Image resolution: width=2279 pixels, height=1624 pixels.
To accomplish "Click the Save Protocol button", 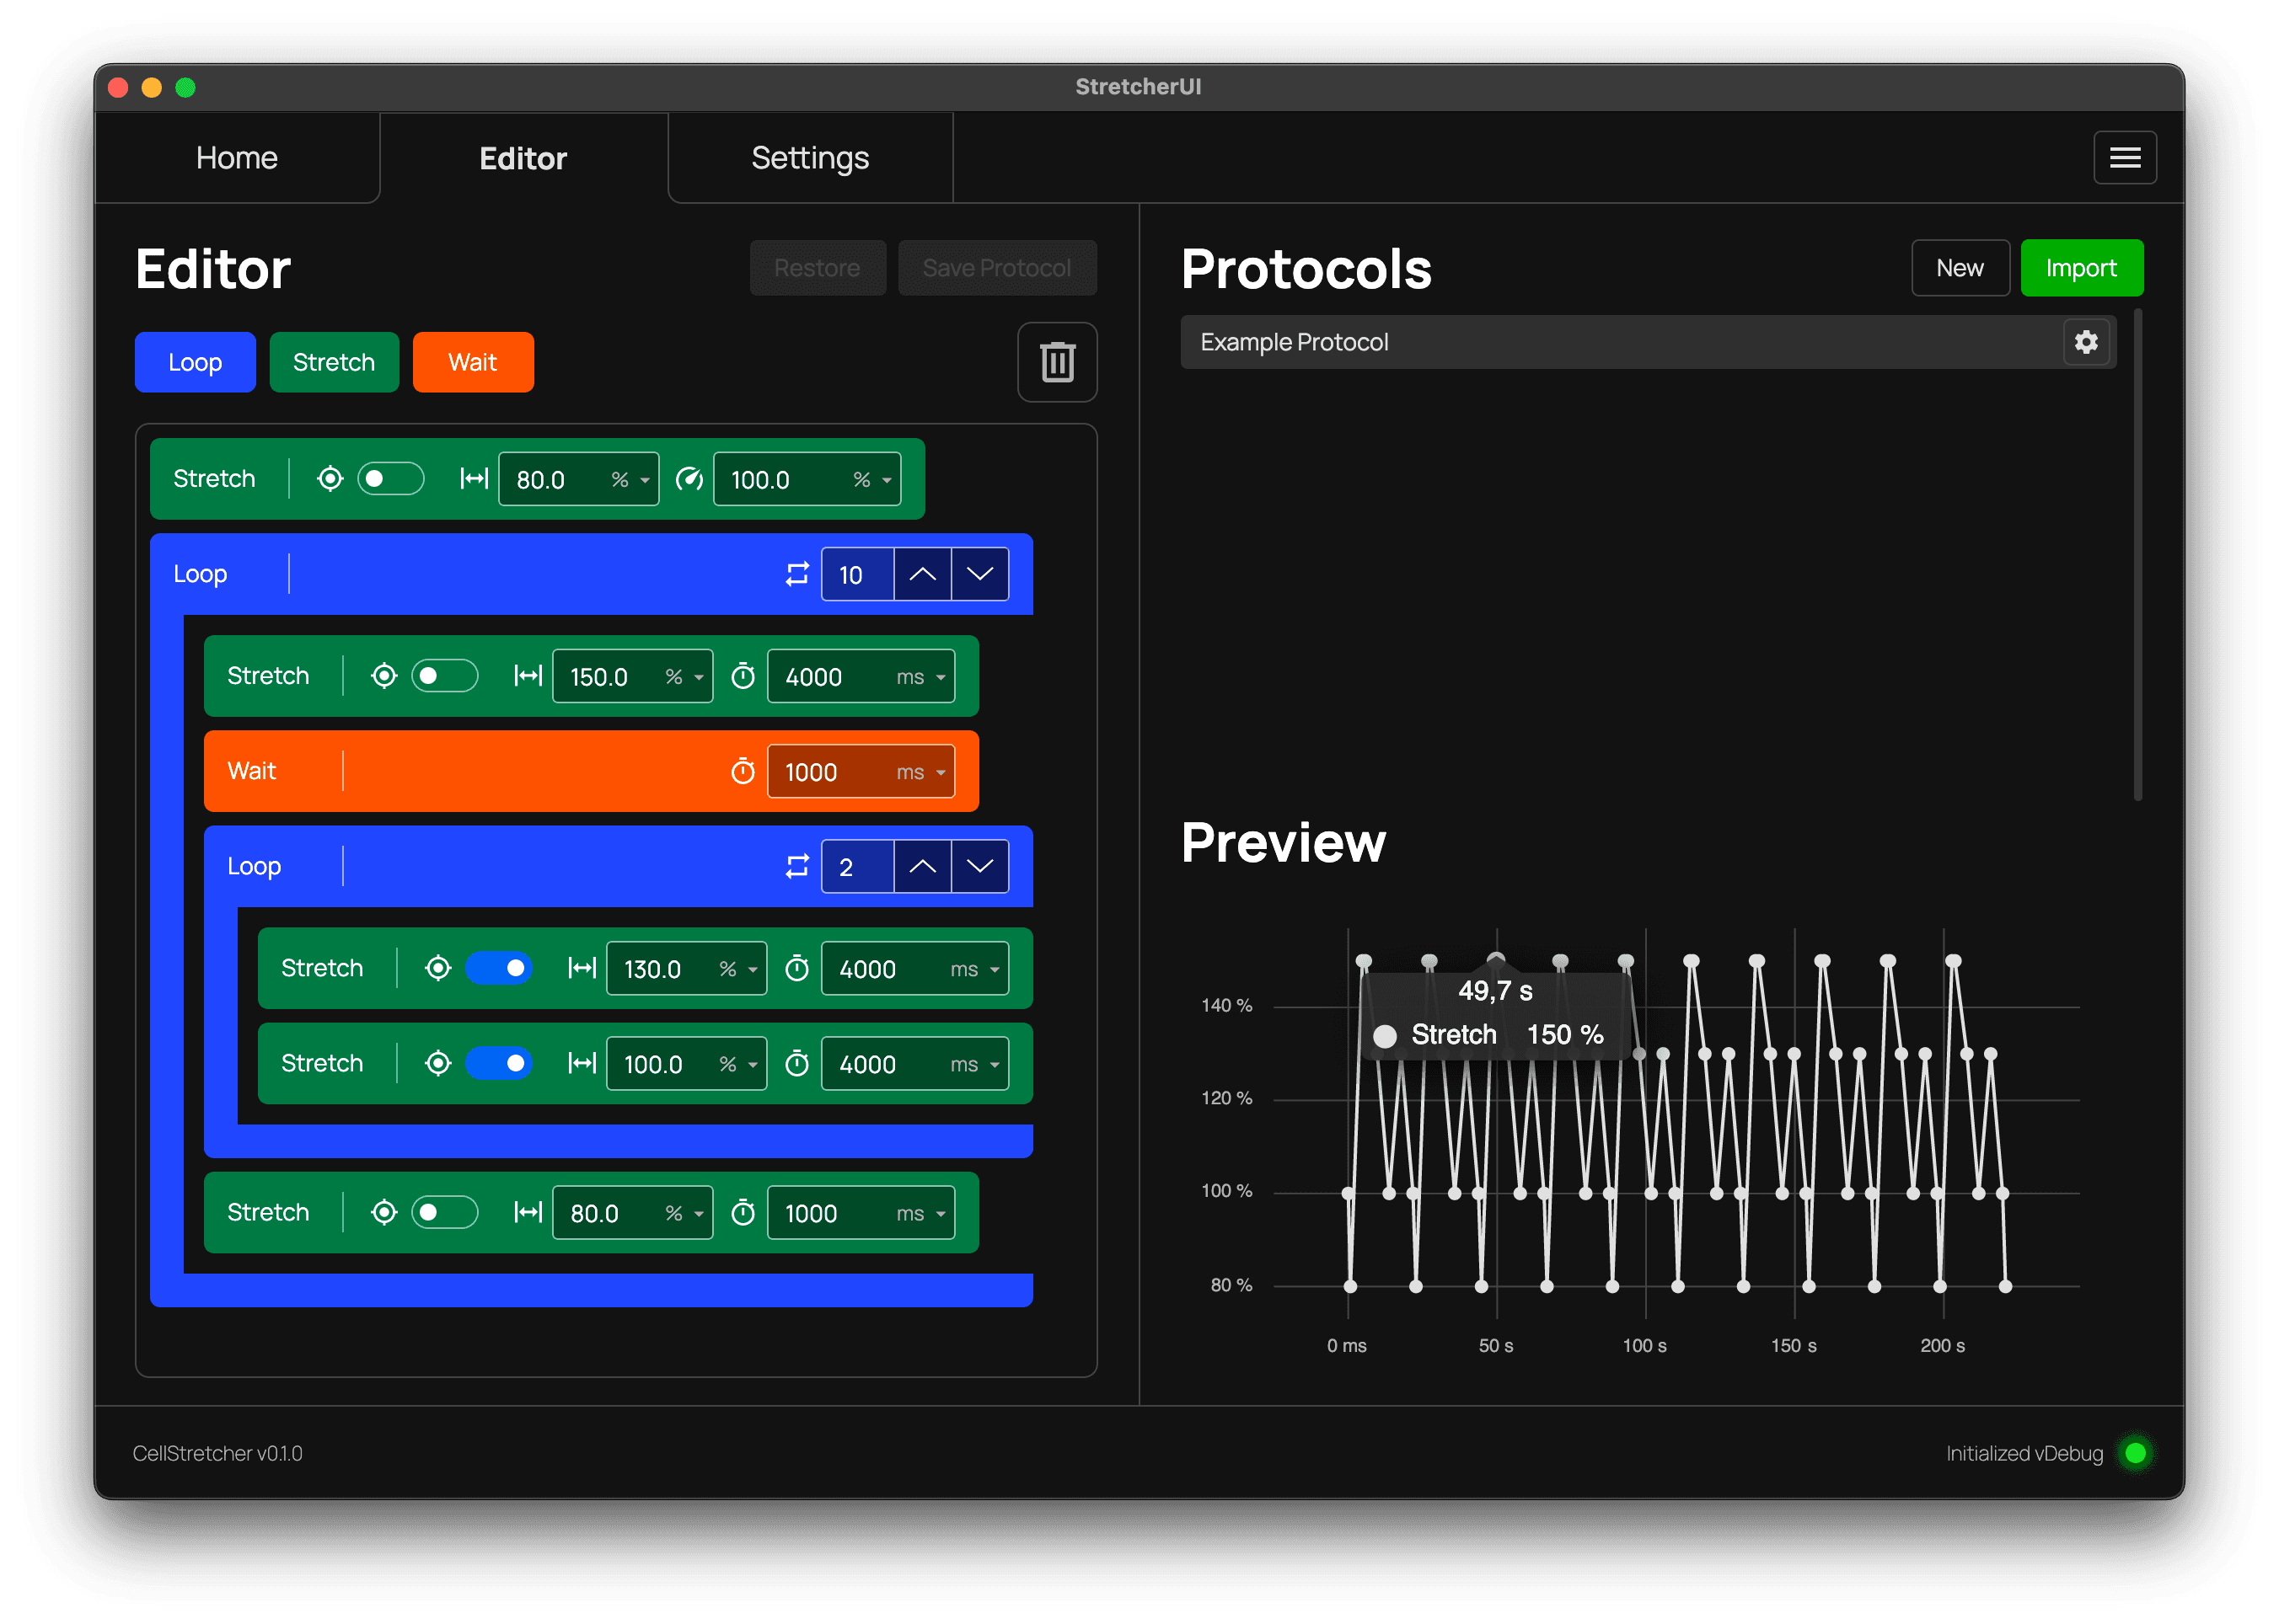I will click(996, 268).
